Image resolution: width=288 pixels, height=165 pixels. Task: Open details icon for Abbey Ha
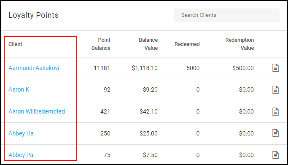[275, 133]
